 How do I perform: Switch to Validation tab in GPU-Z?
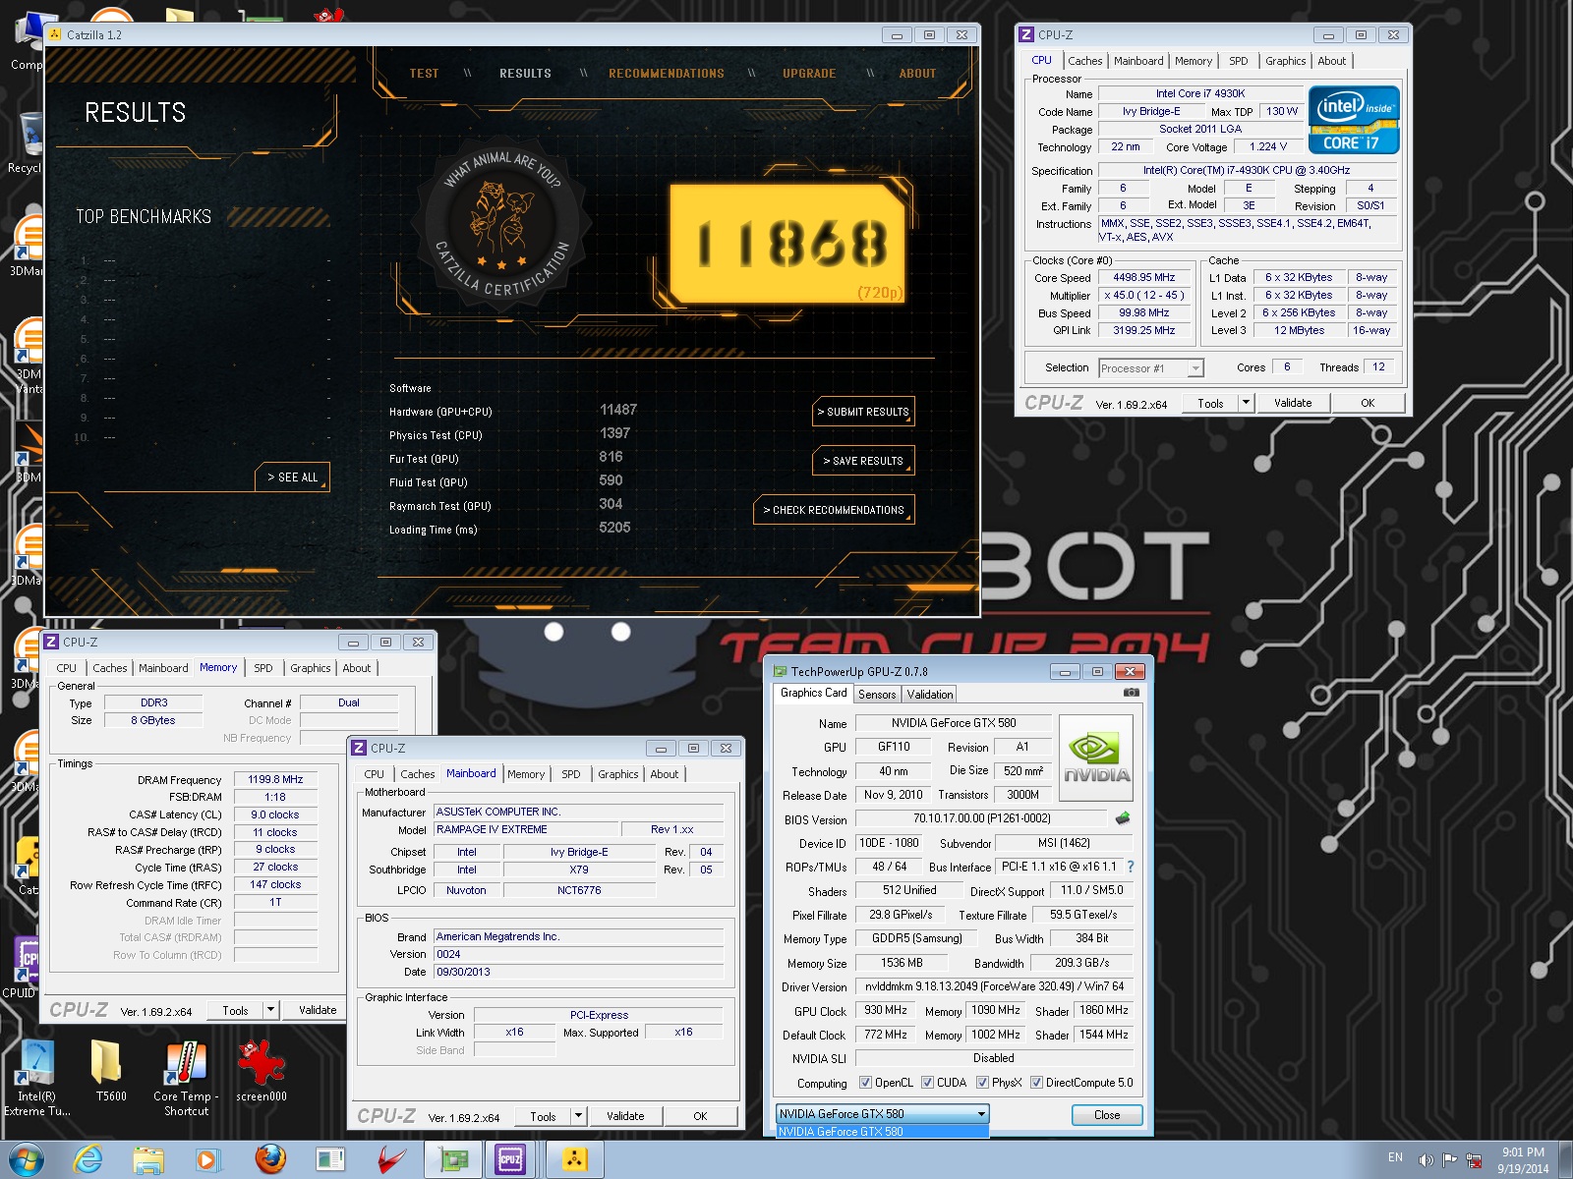930,694
